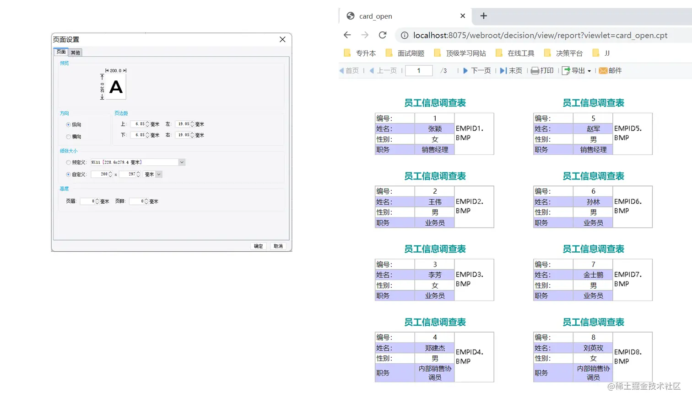692x402 pixels.
Task: Print the report with 打印
Action: pyautogui.click(x=542, y=70)
